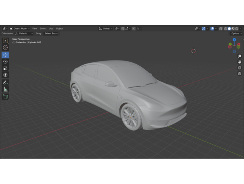
Task: Toggle X-ray display mode
Action: (x=221, y=28)
